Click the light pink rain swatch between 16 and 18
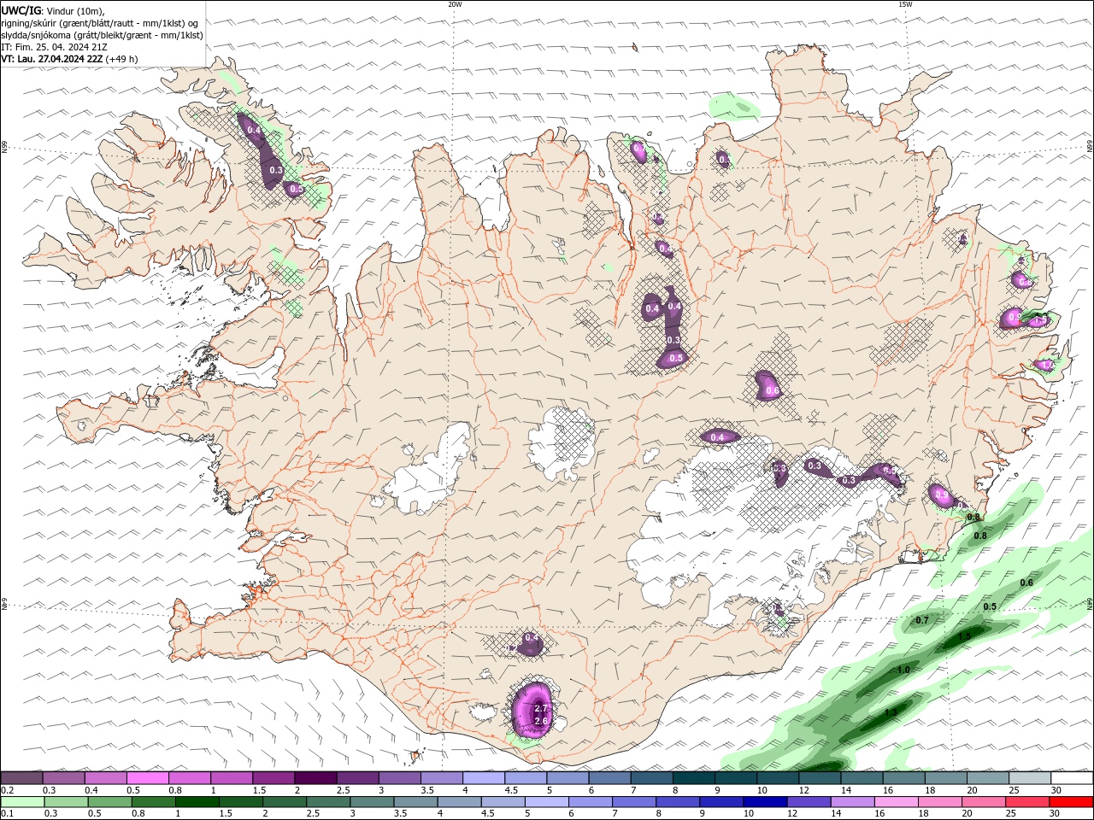This screenshot has height=820, width=1094. point(896,802)
